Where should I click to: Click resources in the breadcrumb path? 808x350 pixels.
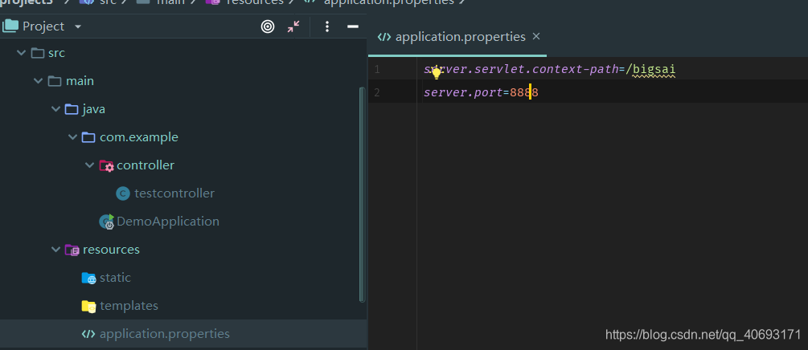[255, 2]
